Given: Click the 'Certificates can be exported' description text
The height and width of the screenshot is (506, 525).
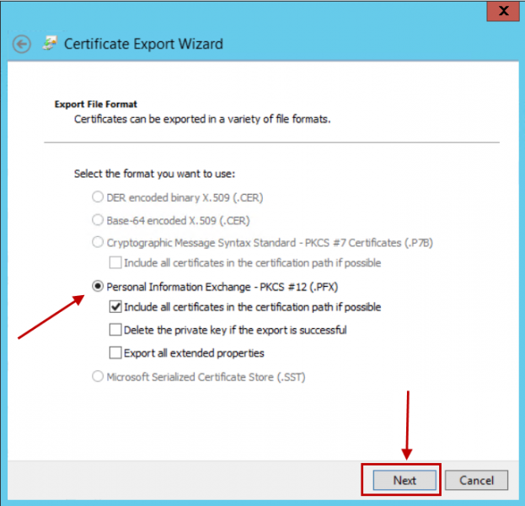Looking at the screenshot, I should point(202,120).
